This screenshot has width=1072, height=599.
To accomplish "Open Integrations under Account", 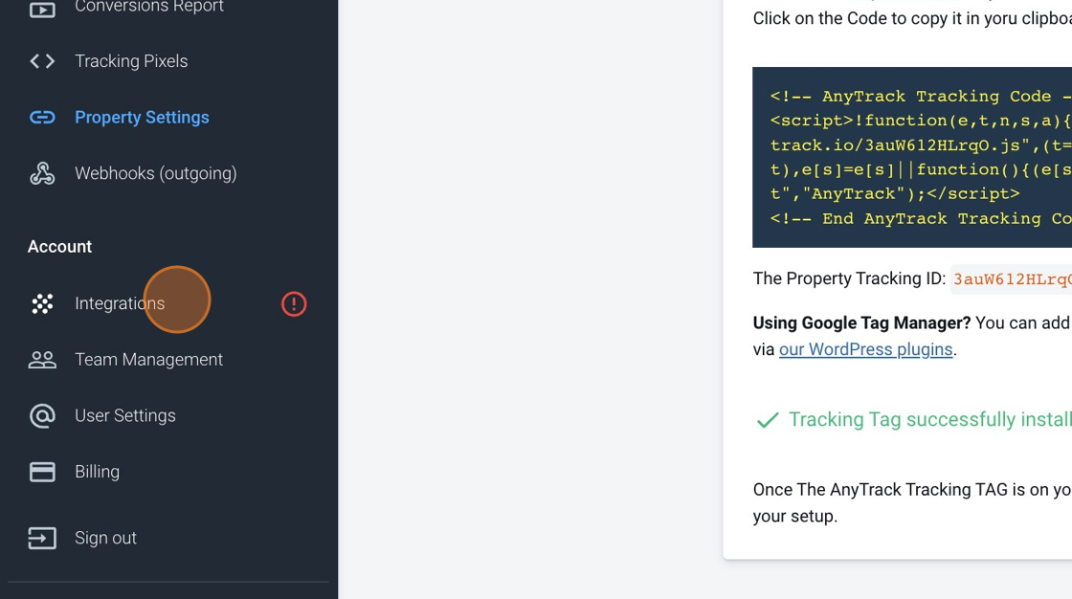I will 120,303.
